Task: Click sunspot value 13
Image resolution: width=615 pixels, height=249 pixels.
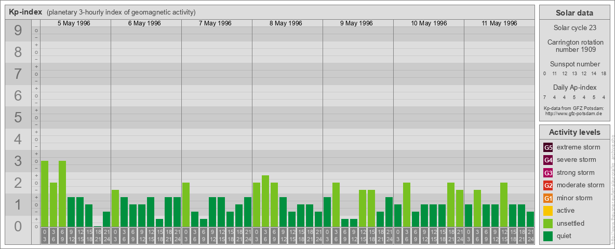Action: click(574, 74)
